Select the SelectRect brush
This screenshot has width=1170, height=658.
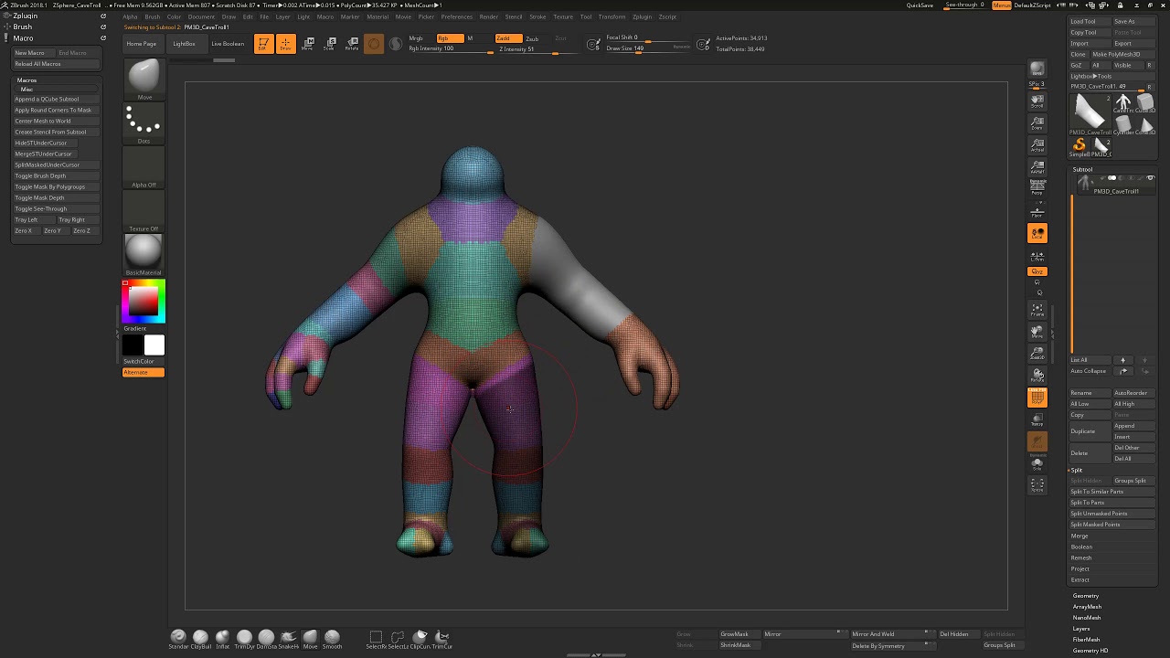click(376, 639)
